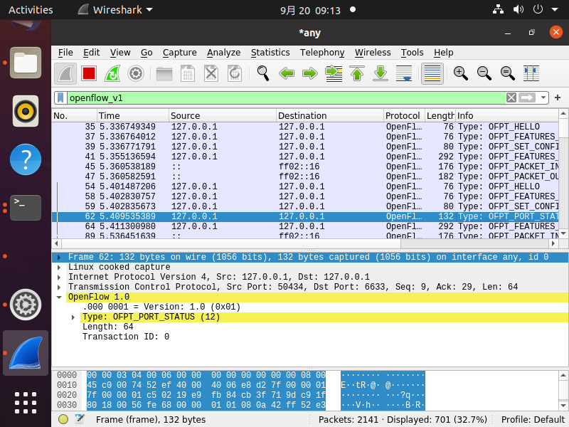Clear the display filter
569x427 pixels.
click(x=511, y=97)
